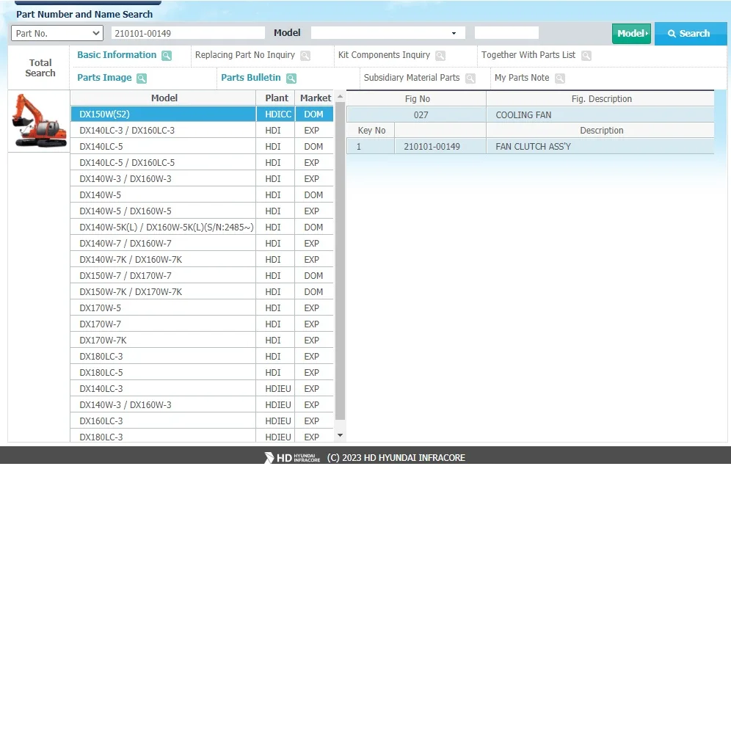Open the My Parts Note tab

pos(522,78)
